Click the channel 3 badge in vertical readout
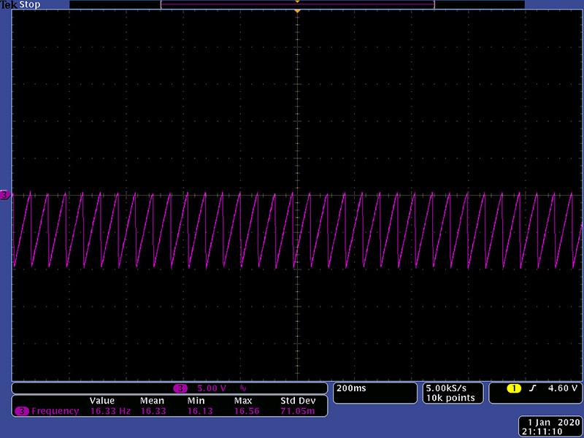Viewport: 584px width, 438px height. point(180,388)
